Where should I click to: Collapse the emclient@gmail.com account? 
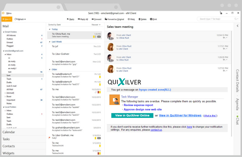pos(4,51)
